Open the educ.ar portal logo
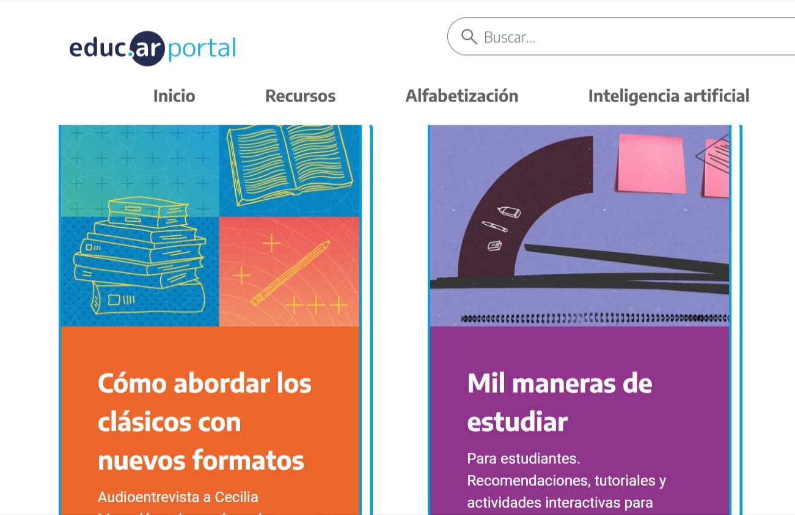 pos(153,48)
